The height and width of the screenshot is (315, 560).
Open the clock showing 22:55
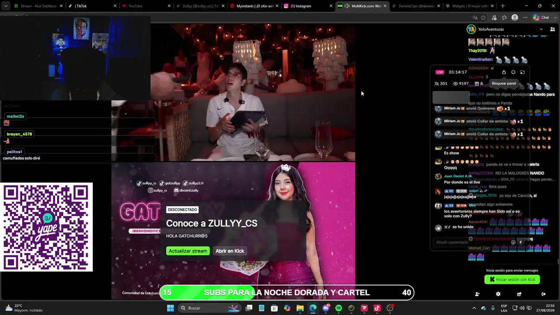tap(546, 308)
